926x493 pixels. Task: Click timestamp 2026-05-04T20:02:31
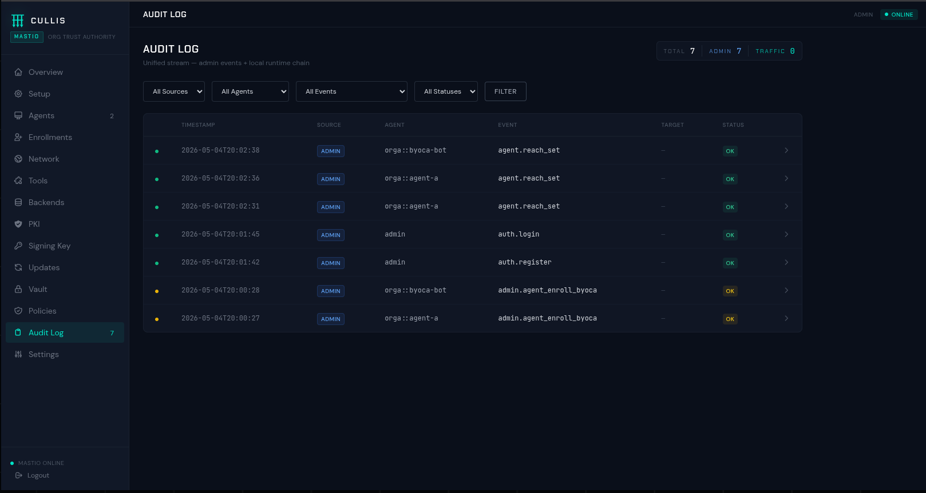tap(220, 206)
